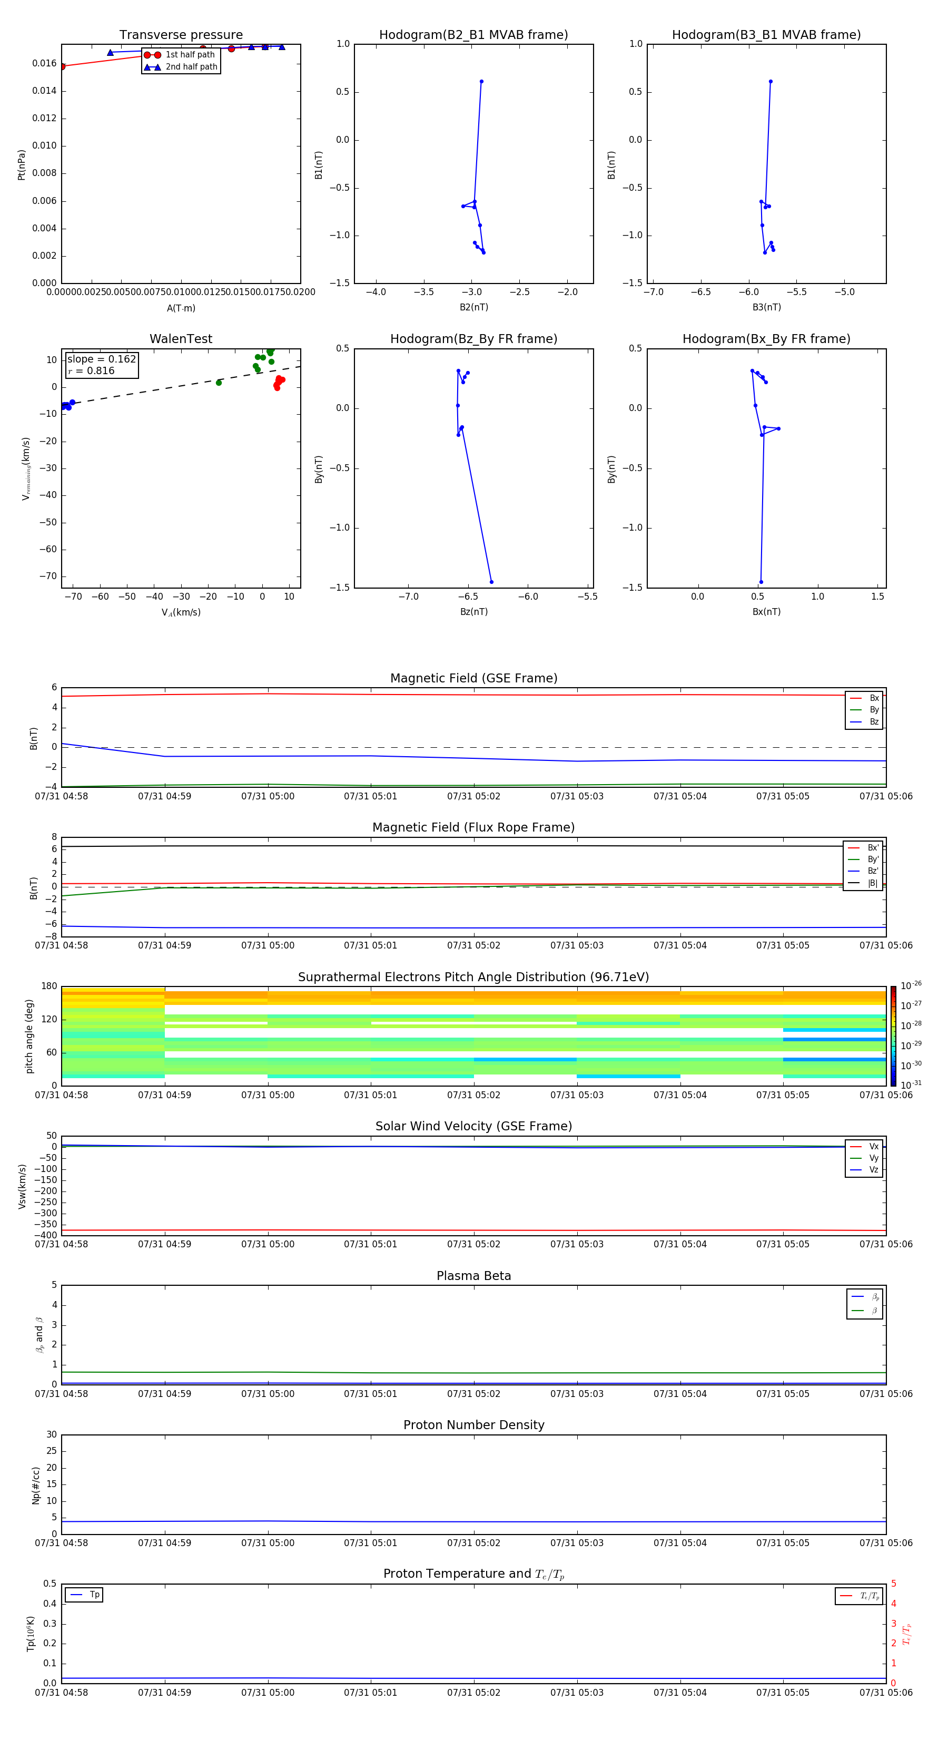
Task: Click the Te/Tp legend entry
Action: point(859,1596)
